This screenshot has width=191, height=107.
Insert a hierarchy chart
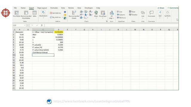point(86,12)
